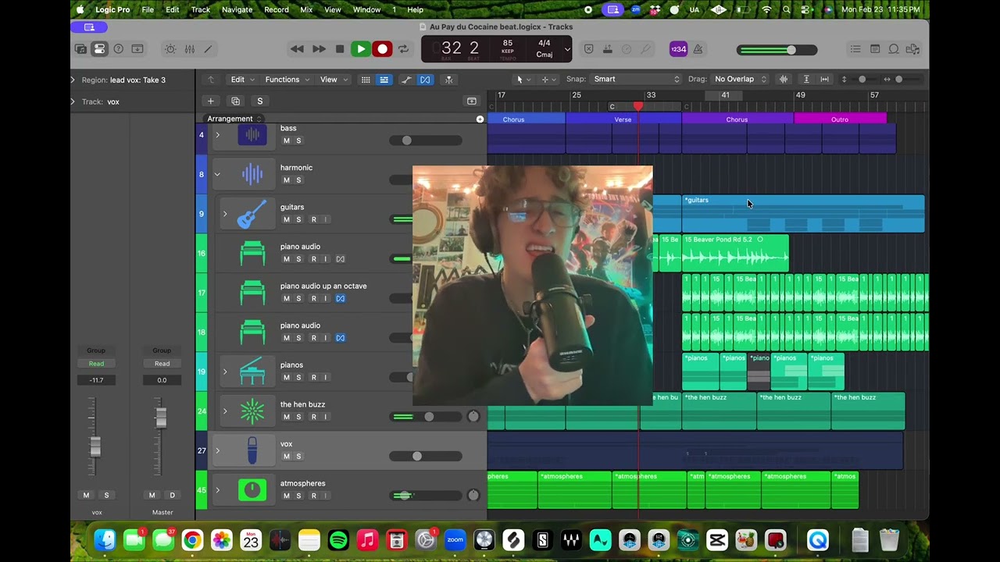Open the Edit menu in tracks area

(241, 79)
